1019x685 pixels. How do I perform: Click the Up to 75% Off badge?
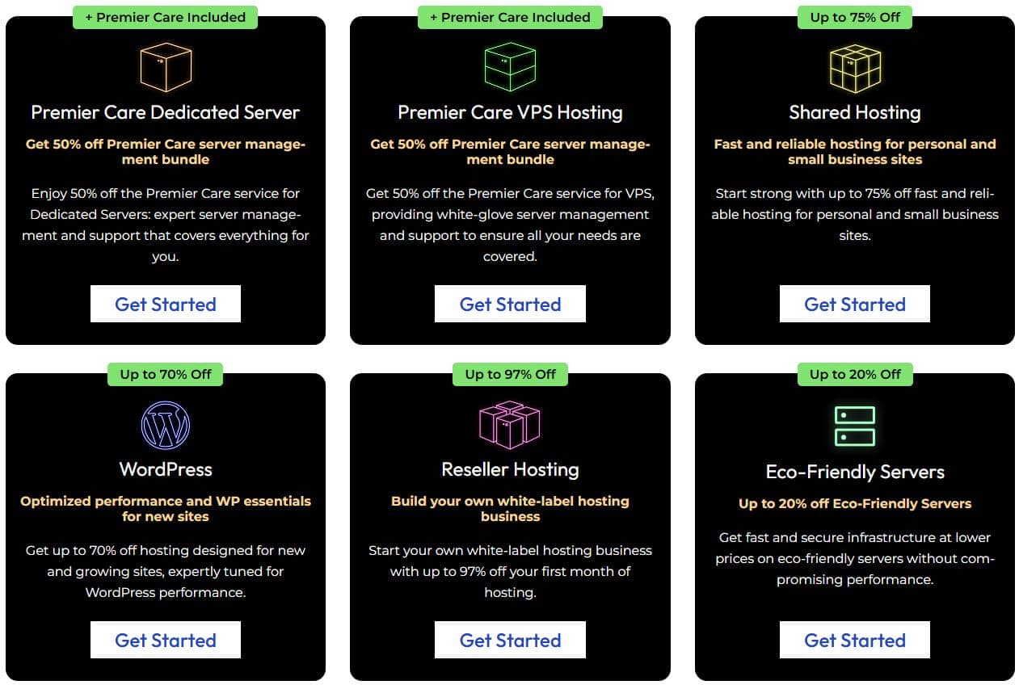coord(855,17)
